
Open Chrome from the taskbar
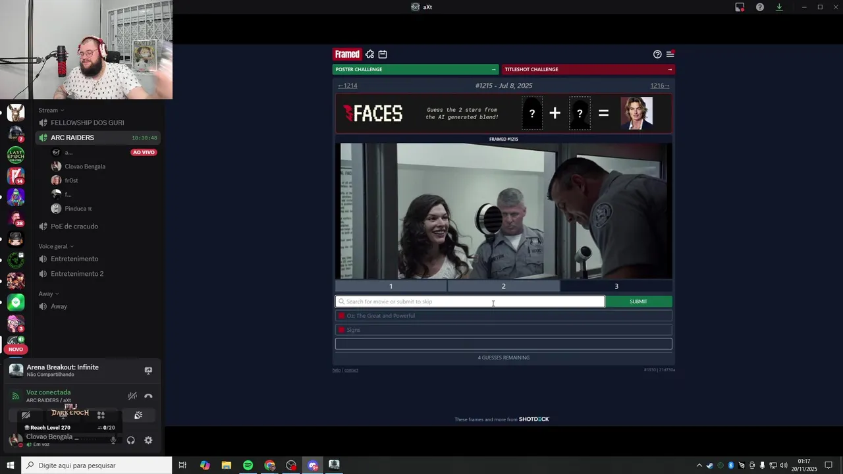pyautogui.click(x=270, y=465)
